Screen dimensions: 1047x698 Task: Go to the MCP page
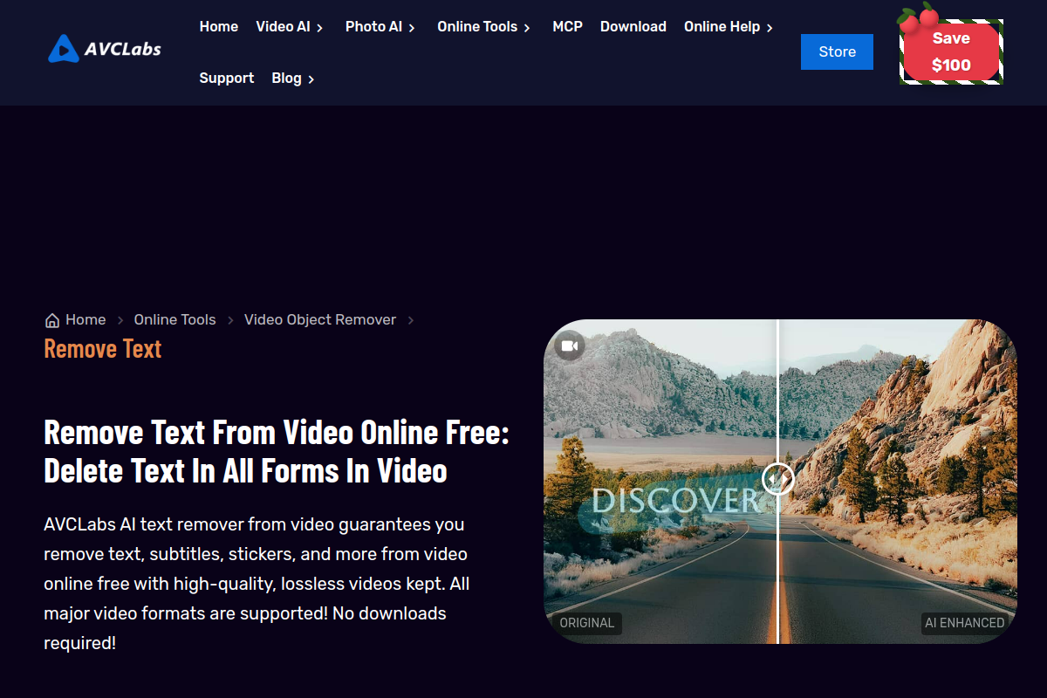click(x=567, y=27)
